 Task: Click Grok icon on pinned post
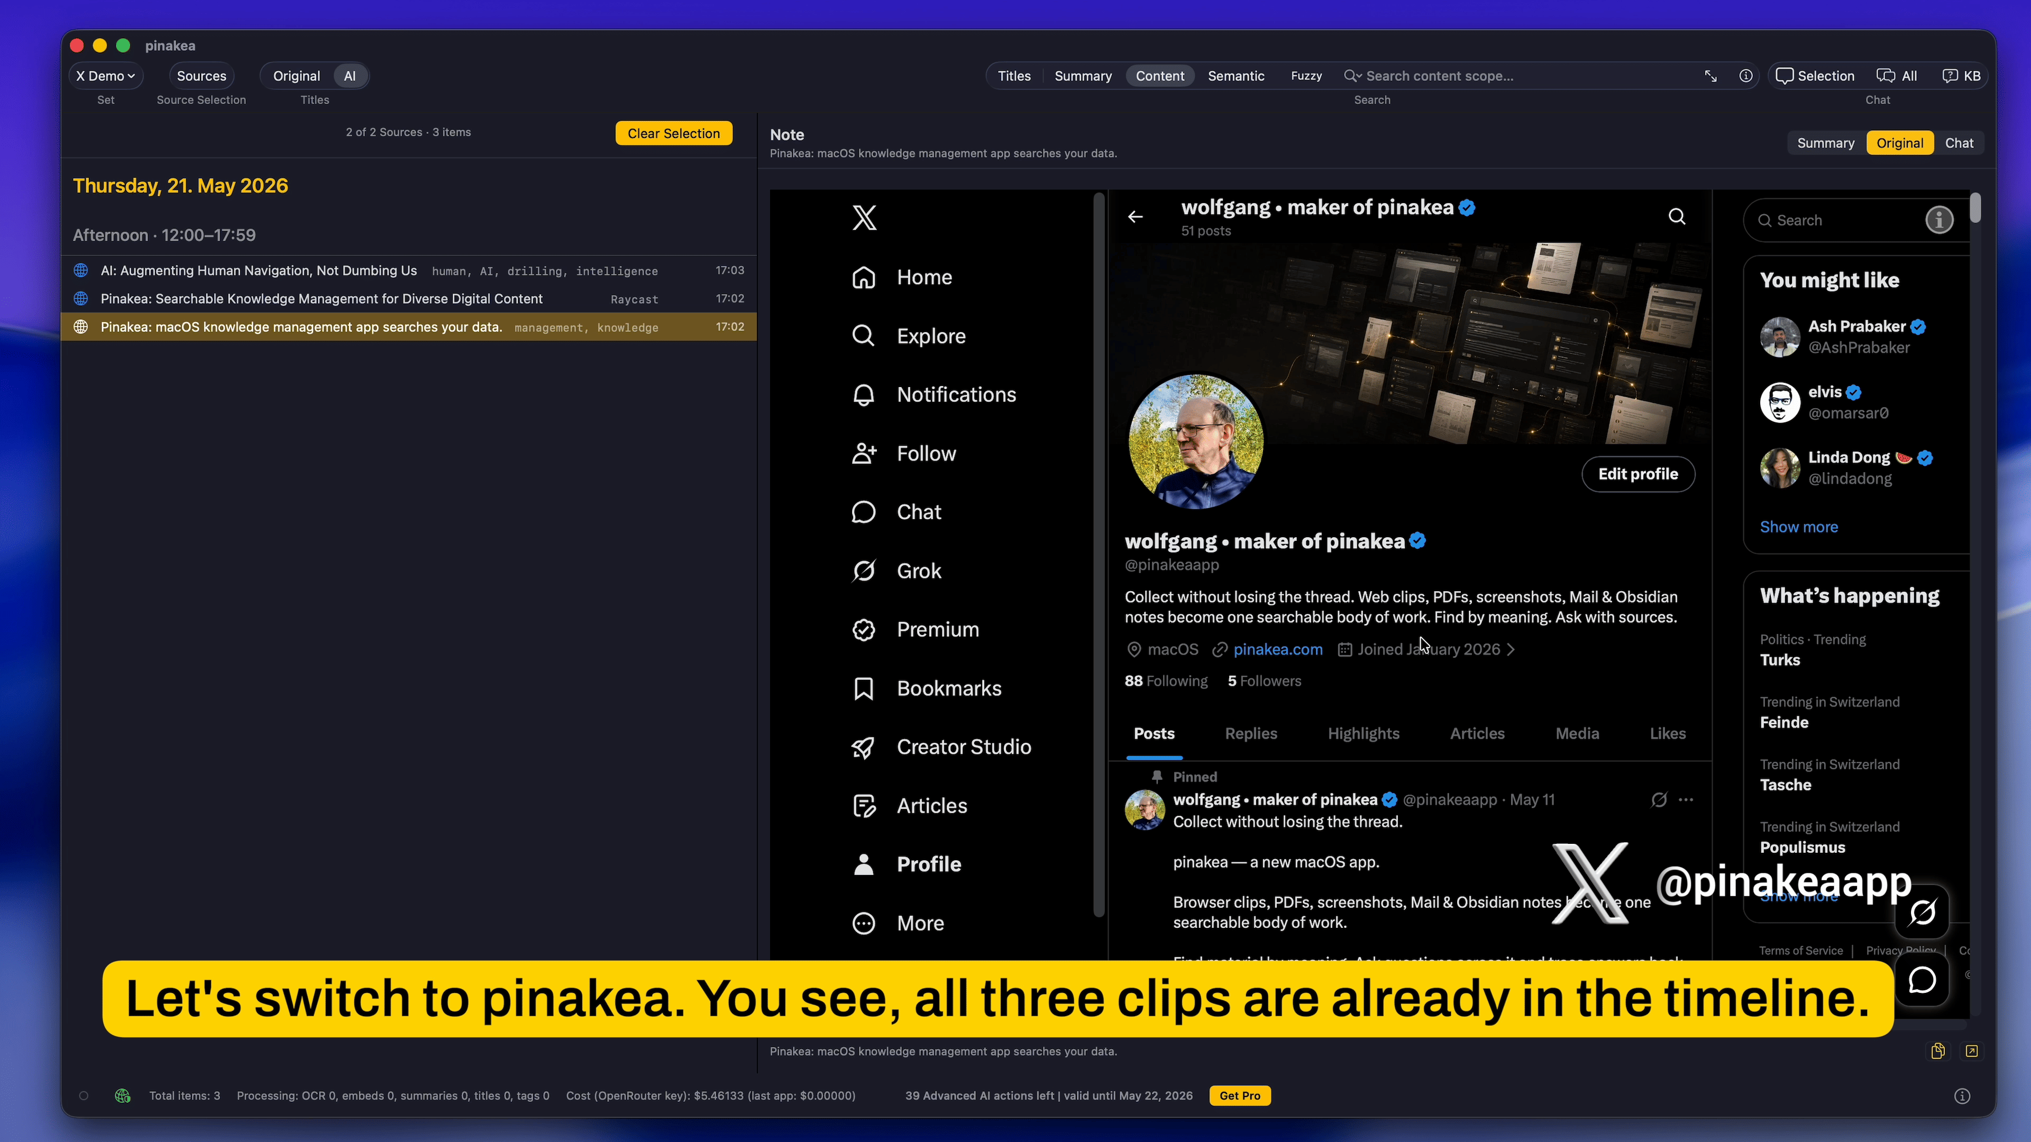[1660, 800]
